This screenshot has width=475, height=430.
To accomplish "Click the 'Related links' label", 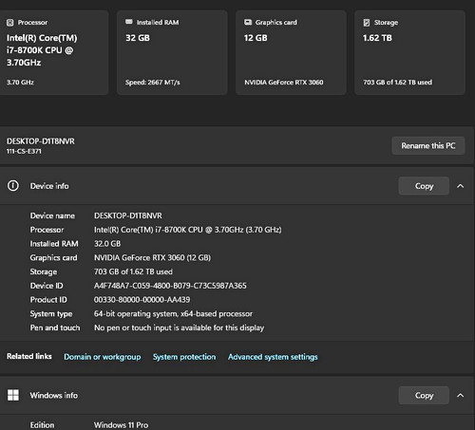I will coord(29,356).
